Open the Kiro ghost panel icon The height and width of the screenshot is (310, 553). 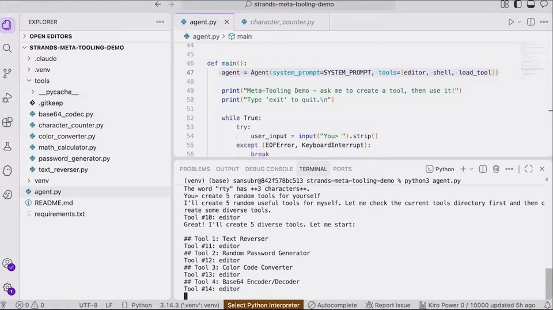tap(7, 171)
